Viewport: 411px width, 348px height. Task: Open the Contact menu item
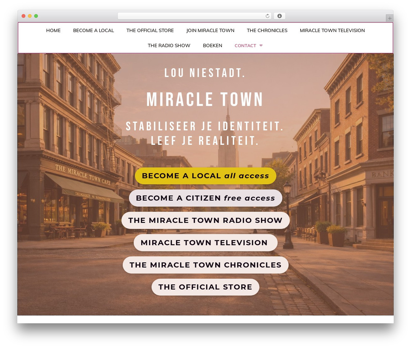click(x=245, y=46)
